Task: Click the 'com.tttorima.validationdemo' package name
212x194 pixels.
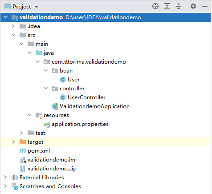Action: click(89, 62)
